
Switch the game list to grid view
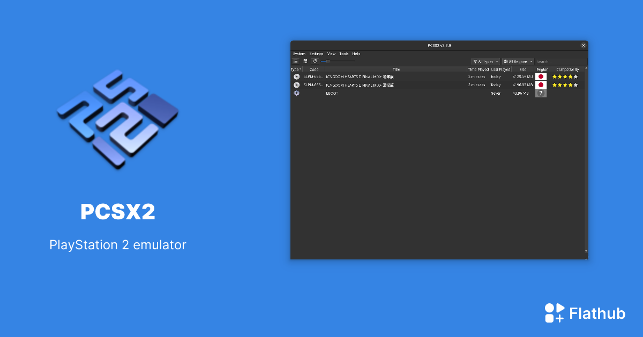tap(305, 61)
